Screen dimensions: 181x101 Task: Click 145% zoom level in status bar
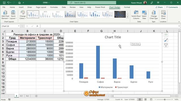pyautogui.click(x=176, y=99)
